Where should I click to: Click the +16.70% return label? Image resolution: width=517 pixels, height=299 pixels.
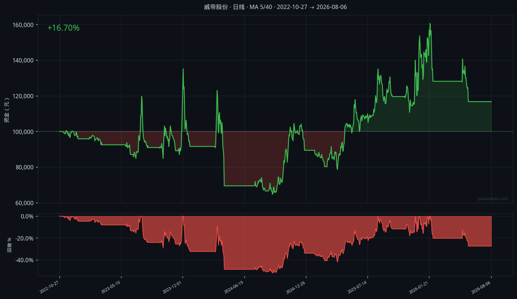pyautogui.click(x=63, y=28)
